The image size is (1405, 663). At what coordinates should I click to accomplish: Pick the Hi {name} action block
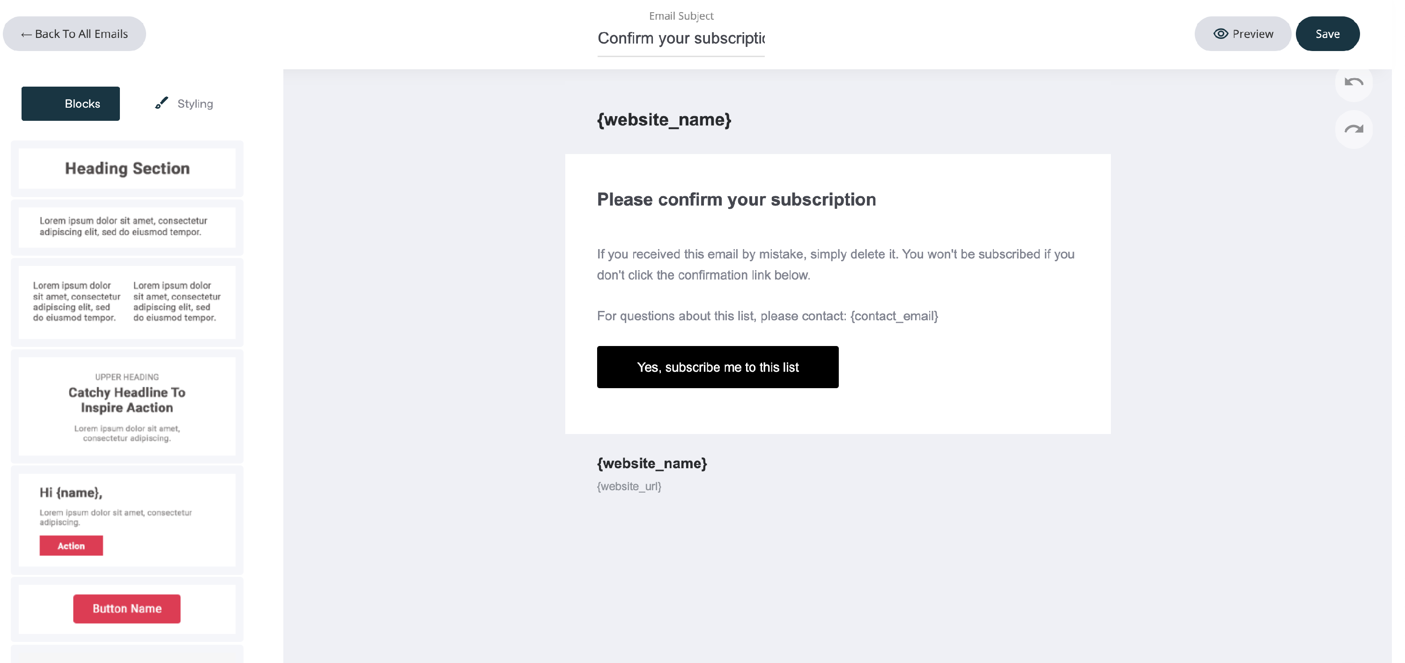pos(127,519)
